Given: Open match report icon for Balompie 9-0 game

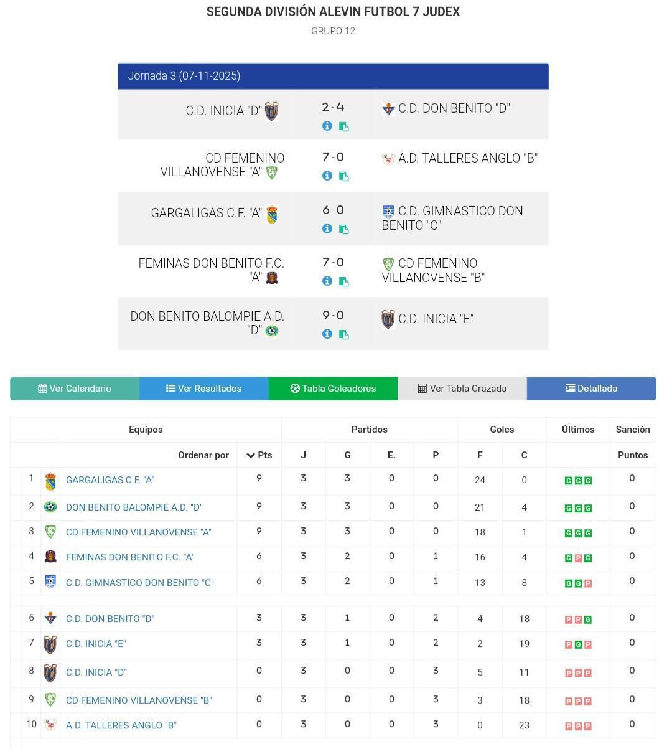Looking at the screenshot, I should [x=343, y=334].
